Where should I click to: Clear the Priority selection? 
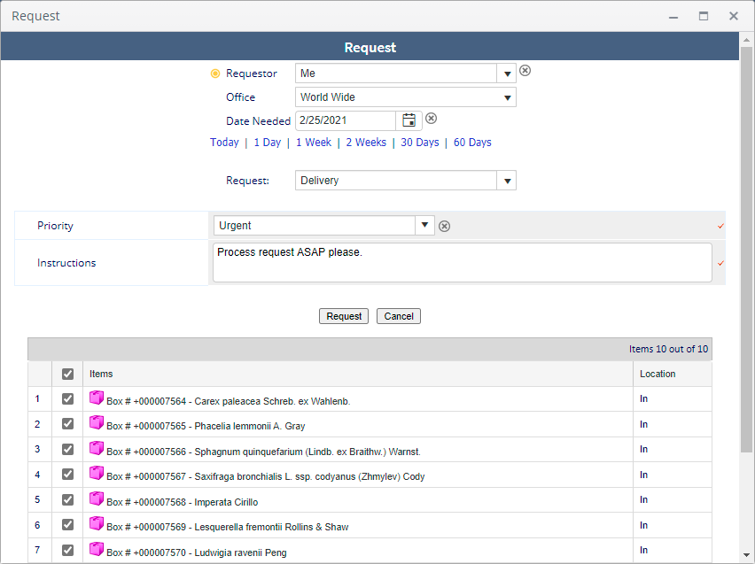[445, 226]
